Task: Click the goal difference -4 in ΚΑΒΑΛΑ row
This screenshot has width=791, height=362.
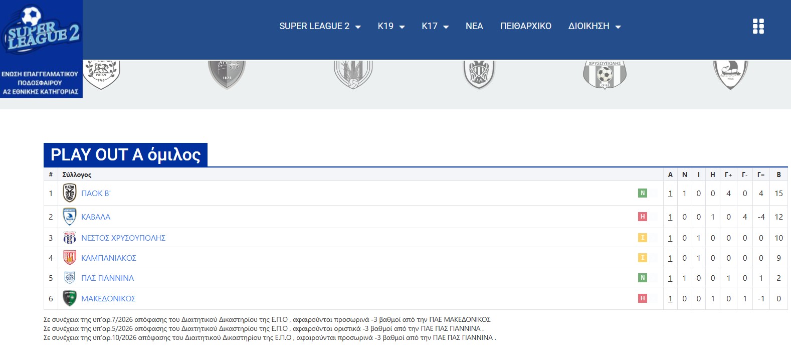Action: [761, 217]
